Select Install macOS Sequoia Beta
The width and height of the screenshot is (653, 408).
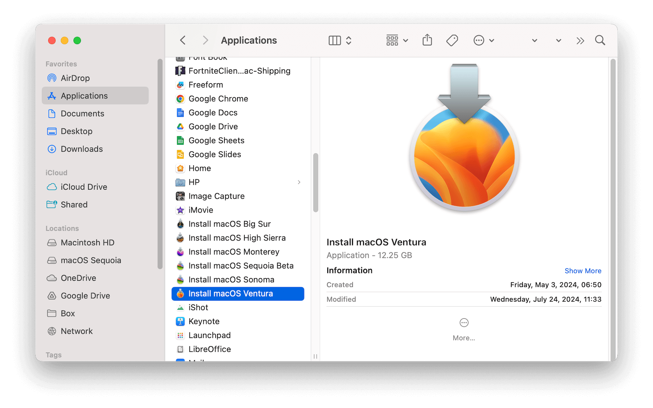click(238, 266)
